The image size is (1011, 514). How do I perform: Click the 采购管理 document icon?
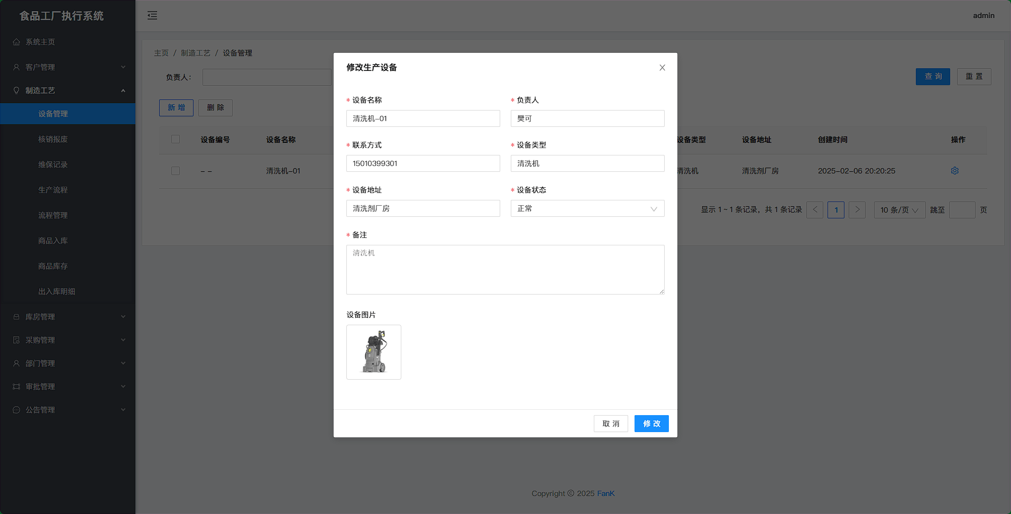(16, 340)
